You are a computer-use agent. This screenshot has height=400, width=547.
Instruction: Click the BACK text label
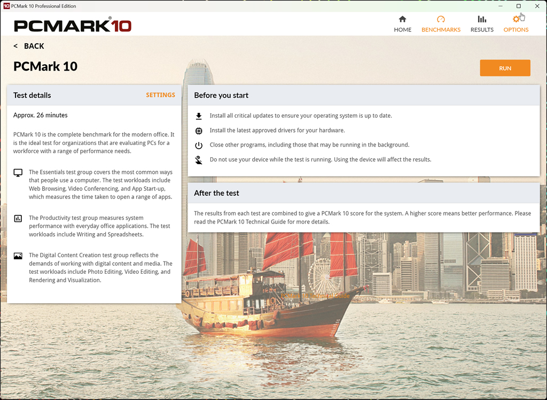[34, 46]
